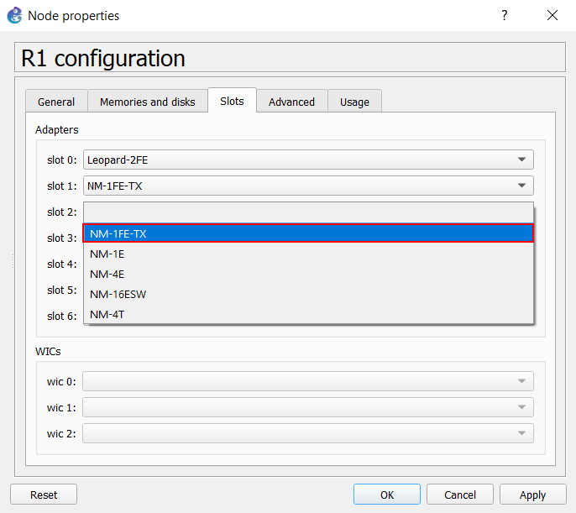This screenshot has width=576, height=513.
Task: Click the slot 1 label
Action: [62, 186]
